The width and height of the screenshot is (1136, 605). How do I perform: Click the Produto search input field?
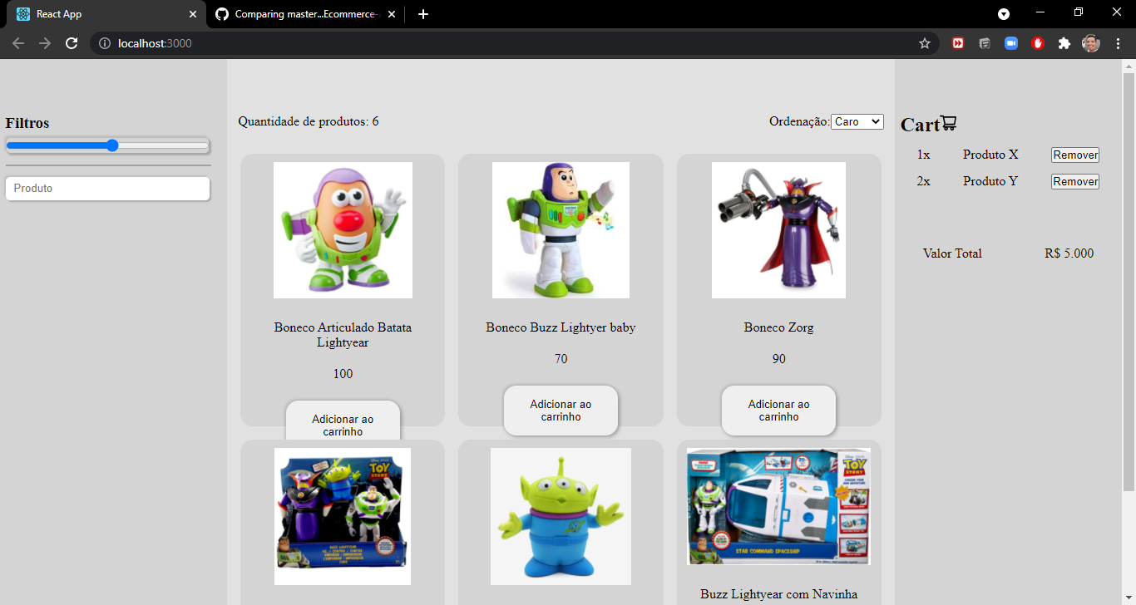click(107, 189)
